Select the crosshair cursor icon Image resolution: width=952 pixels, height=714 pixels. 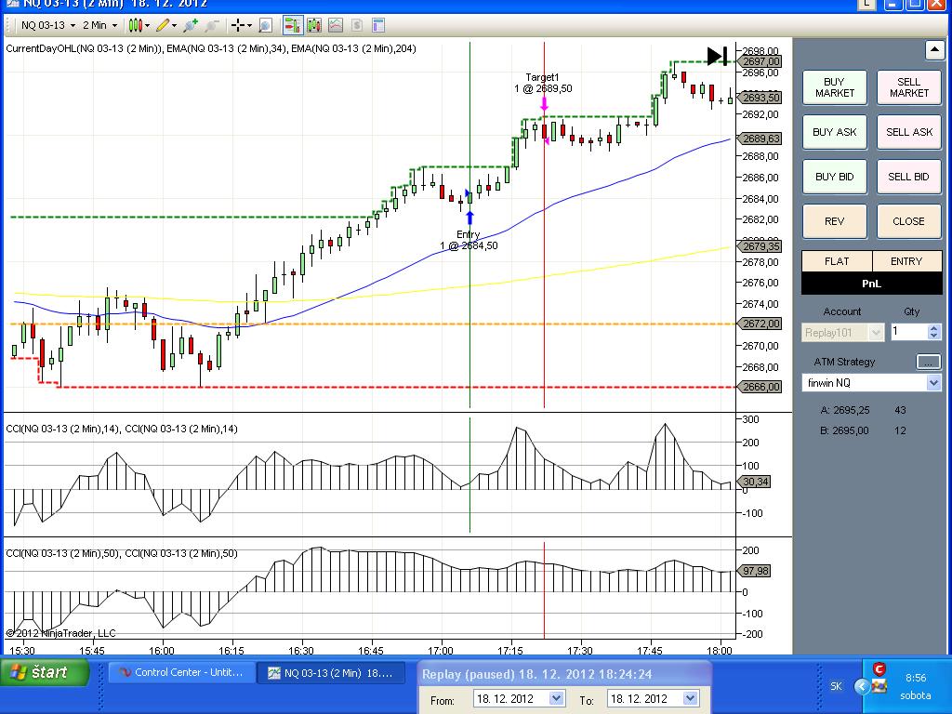(237, 25)
